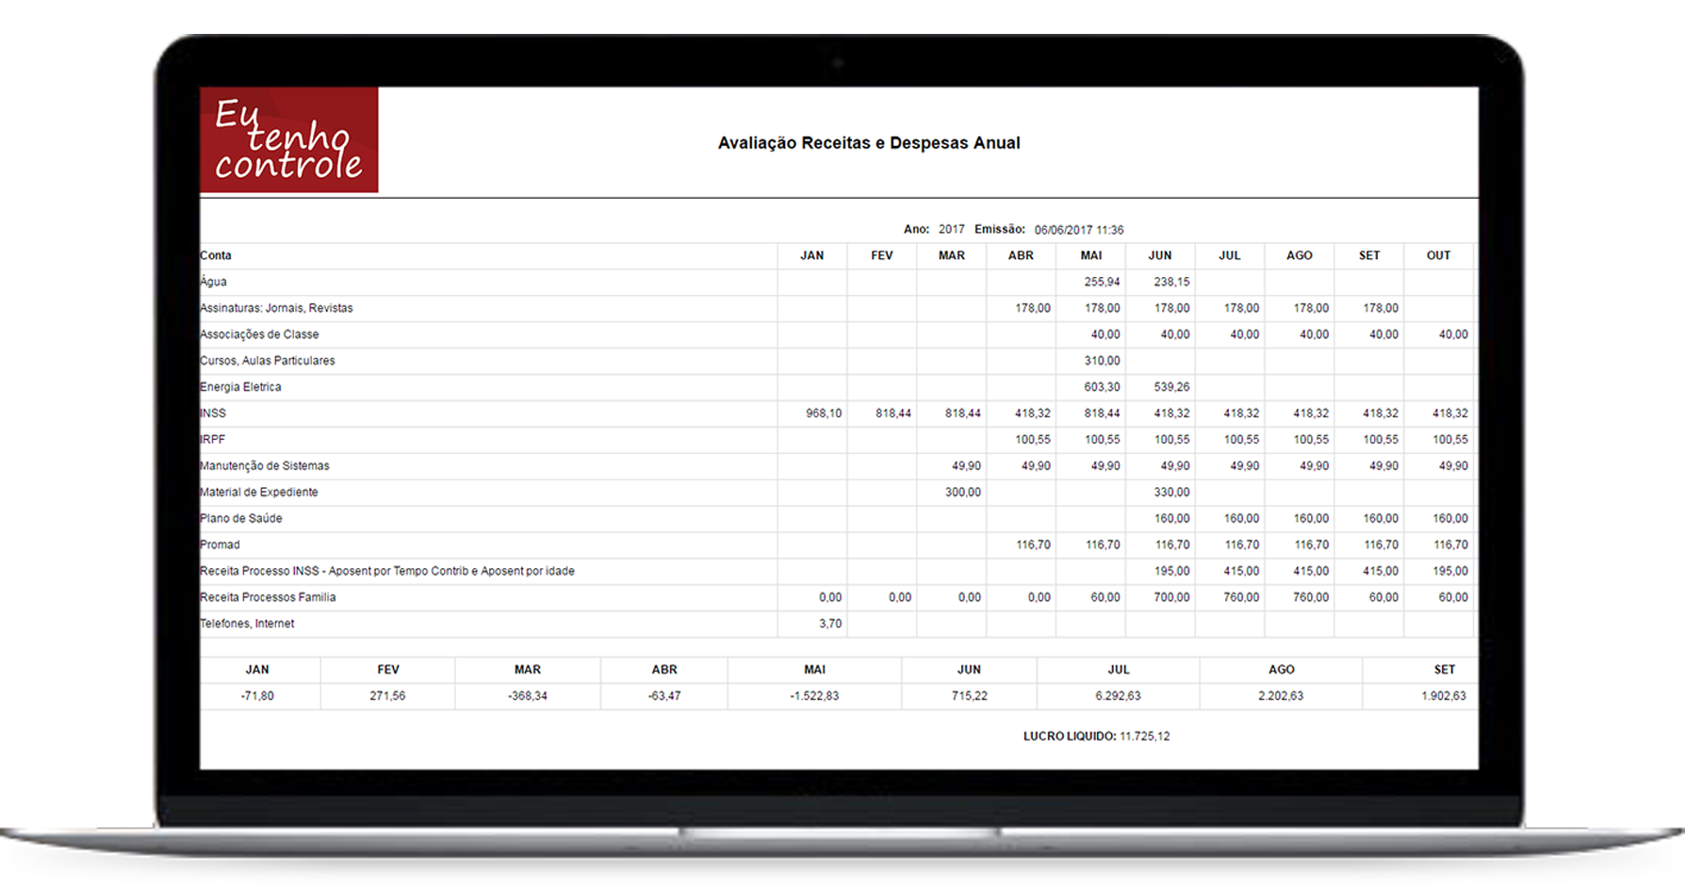Select the Energia Eletrica row label

[240, 387]
